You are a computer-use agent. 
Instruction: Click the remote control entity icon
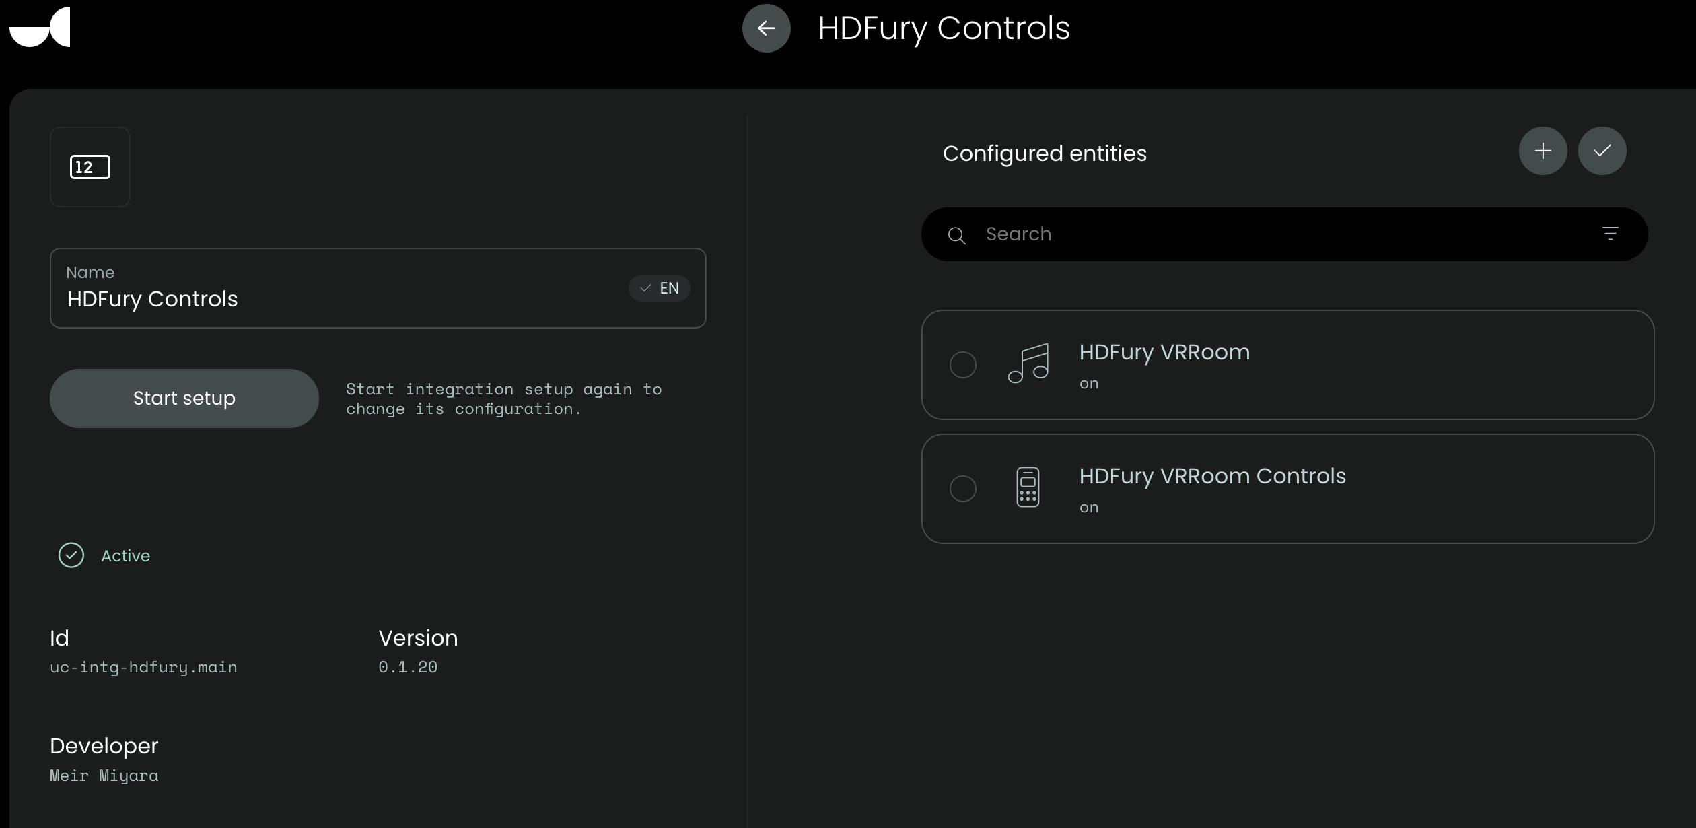(x=1028, y=487)
